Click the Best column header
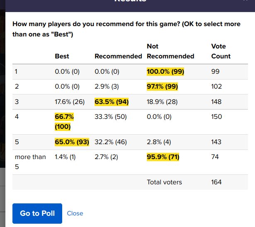This screenshot has height=227, width=255. pyautogui.click(x=62, y=56)
